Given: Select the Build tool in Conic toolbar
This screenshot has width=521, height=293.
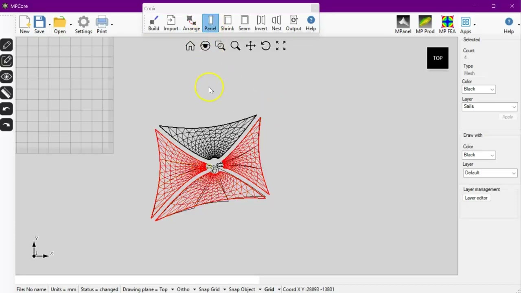Looking at the screenshot, I should (x=153, y=24).
